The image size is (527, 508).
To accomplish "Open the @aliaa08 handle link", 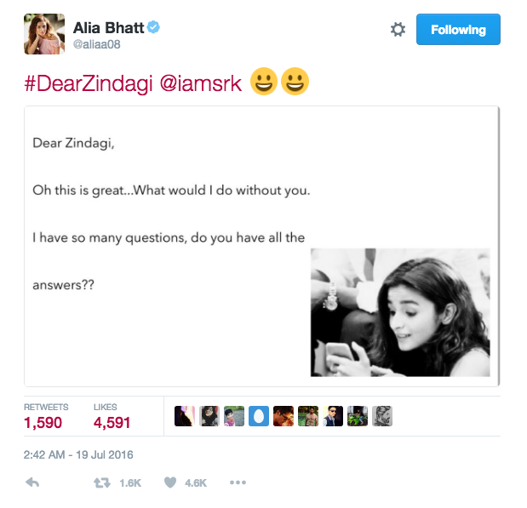I will (97, 44).
